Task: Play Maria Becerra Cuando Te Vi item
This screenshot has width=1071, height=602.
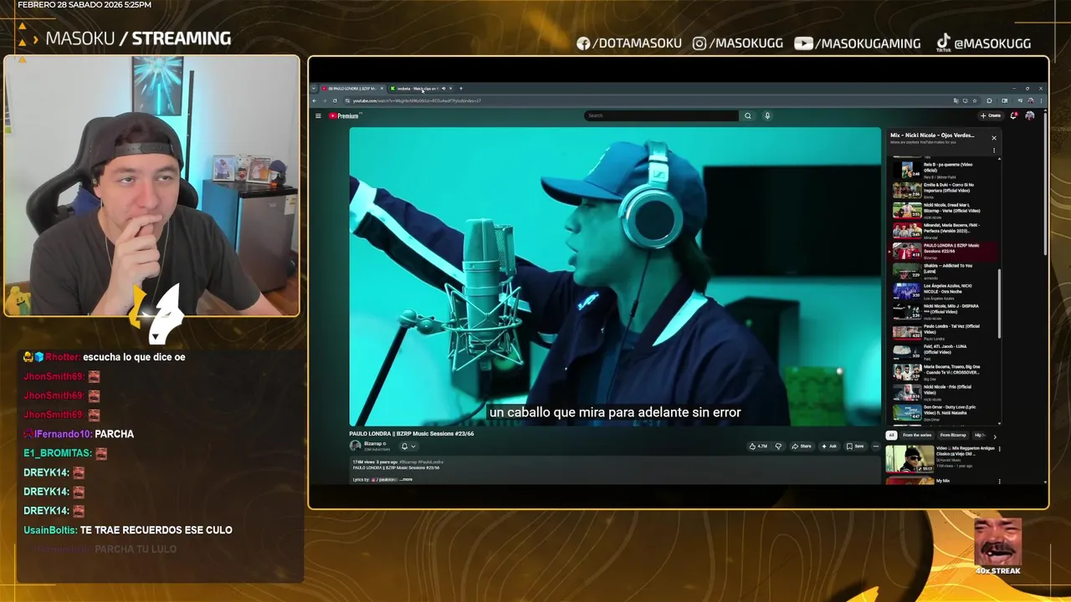Action: (944, 372)
